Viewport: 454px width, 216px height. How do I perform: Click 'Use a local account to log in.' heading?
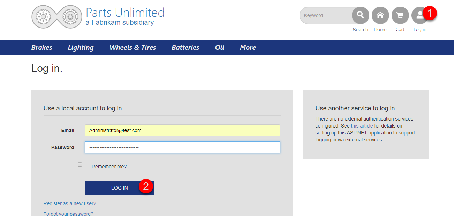tap(84, 108)
